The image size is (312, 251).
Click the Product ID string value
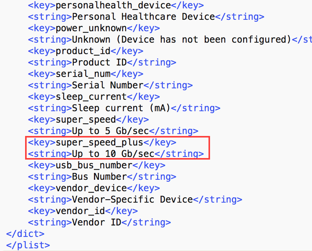99,62
